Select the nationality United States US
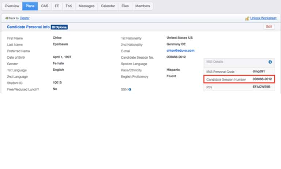The image size is (281, 169). point(179,38)
